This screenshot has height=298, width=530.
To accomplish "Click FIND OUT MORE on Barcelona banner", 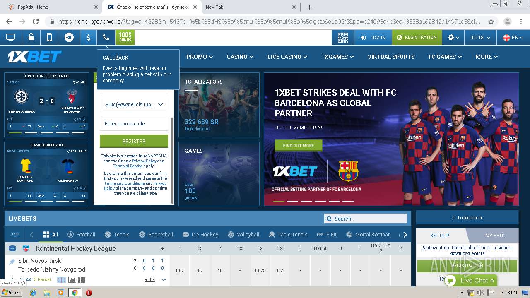I will tap(298, 146).
